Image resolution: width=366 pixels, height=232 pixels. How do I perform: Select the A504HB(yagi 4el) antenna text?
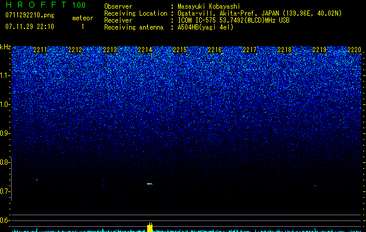pos(205,27)
